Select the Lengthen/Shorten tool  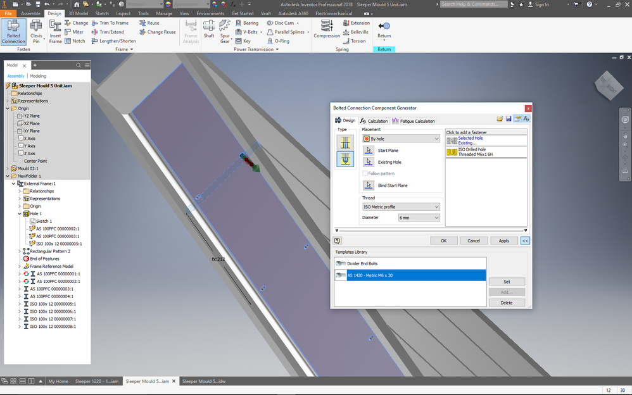[113, 41]
